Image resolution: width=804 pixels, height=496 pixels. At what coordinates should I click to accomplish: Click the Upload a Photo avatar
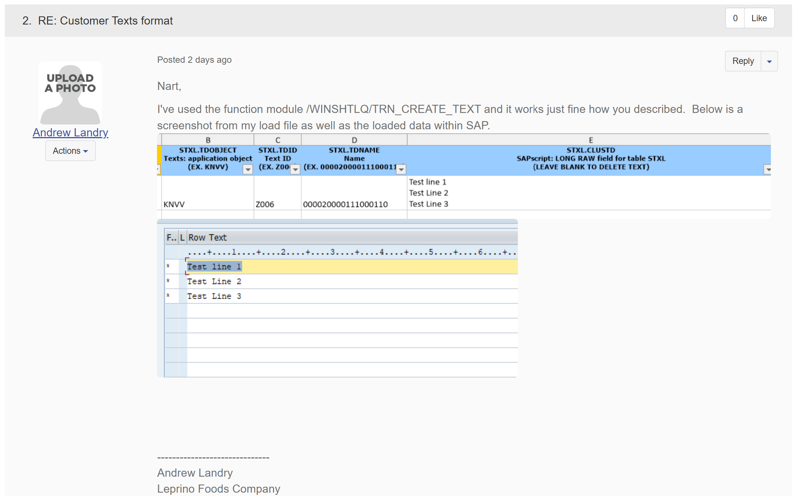click(x=70, y=93)
